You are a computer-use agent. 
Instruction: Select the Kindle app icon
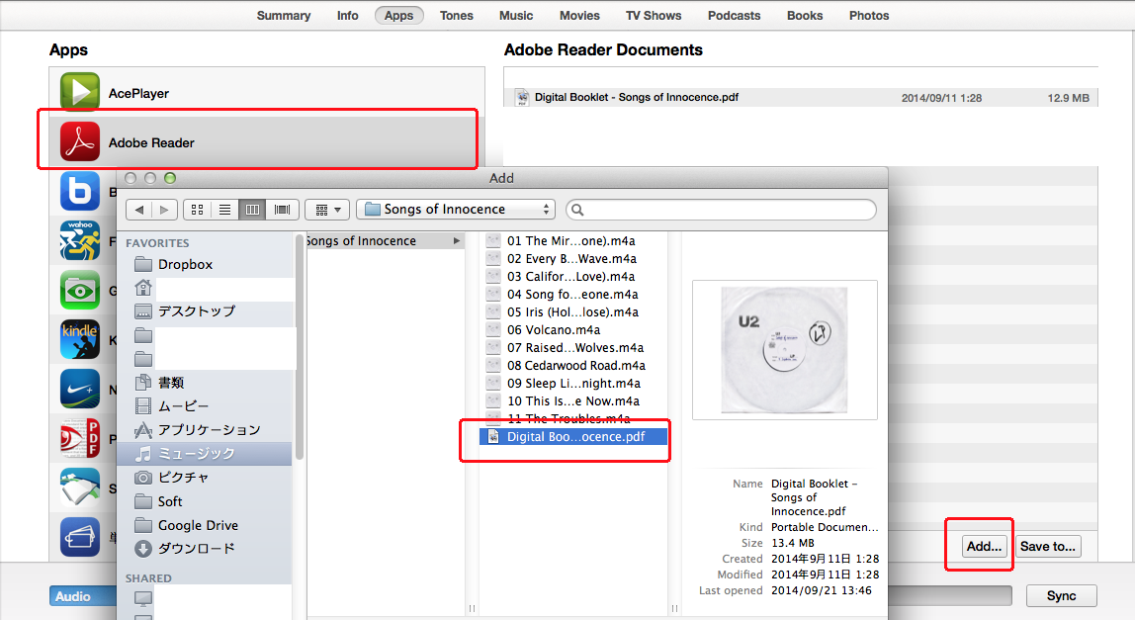click(80, 339)
